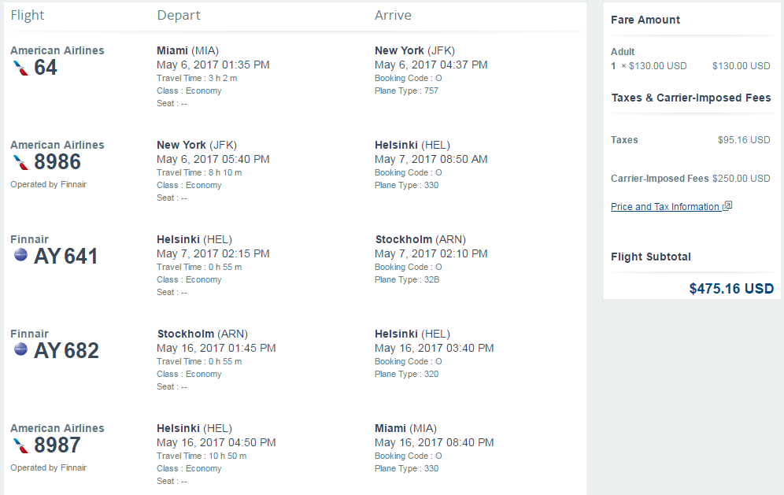Image resolution: width=784 pixels, height=495 pixels.
Task: Click the external link icon after Price and Tax Information
Action: (727, 205)
